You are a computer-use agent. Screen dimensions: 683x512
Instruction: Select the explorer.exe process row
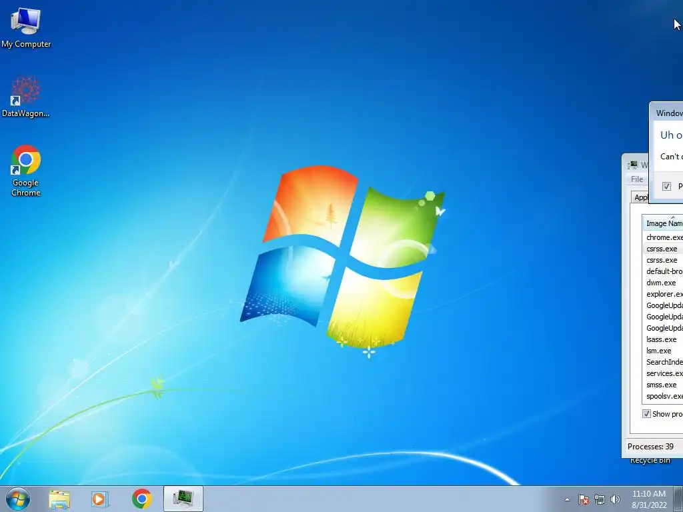pyautogui.click(x=663, y=294)
